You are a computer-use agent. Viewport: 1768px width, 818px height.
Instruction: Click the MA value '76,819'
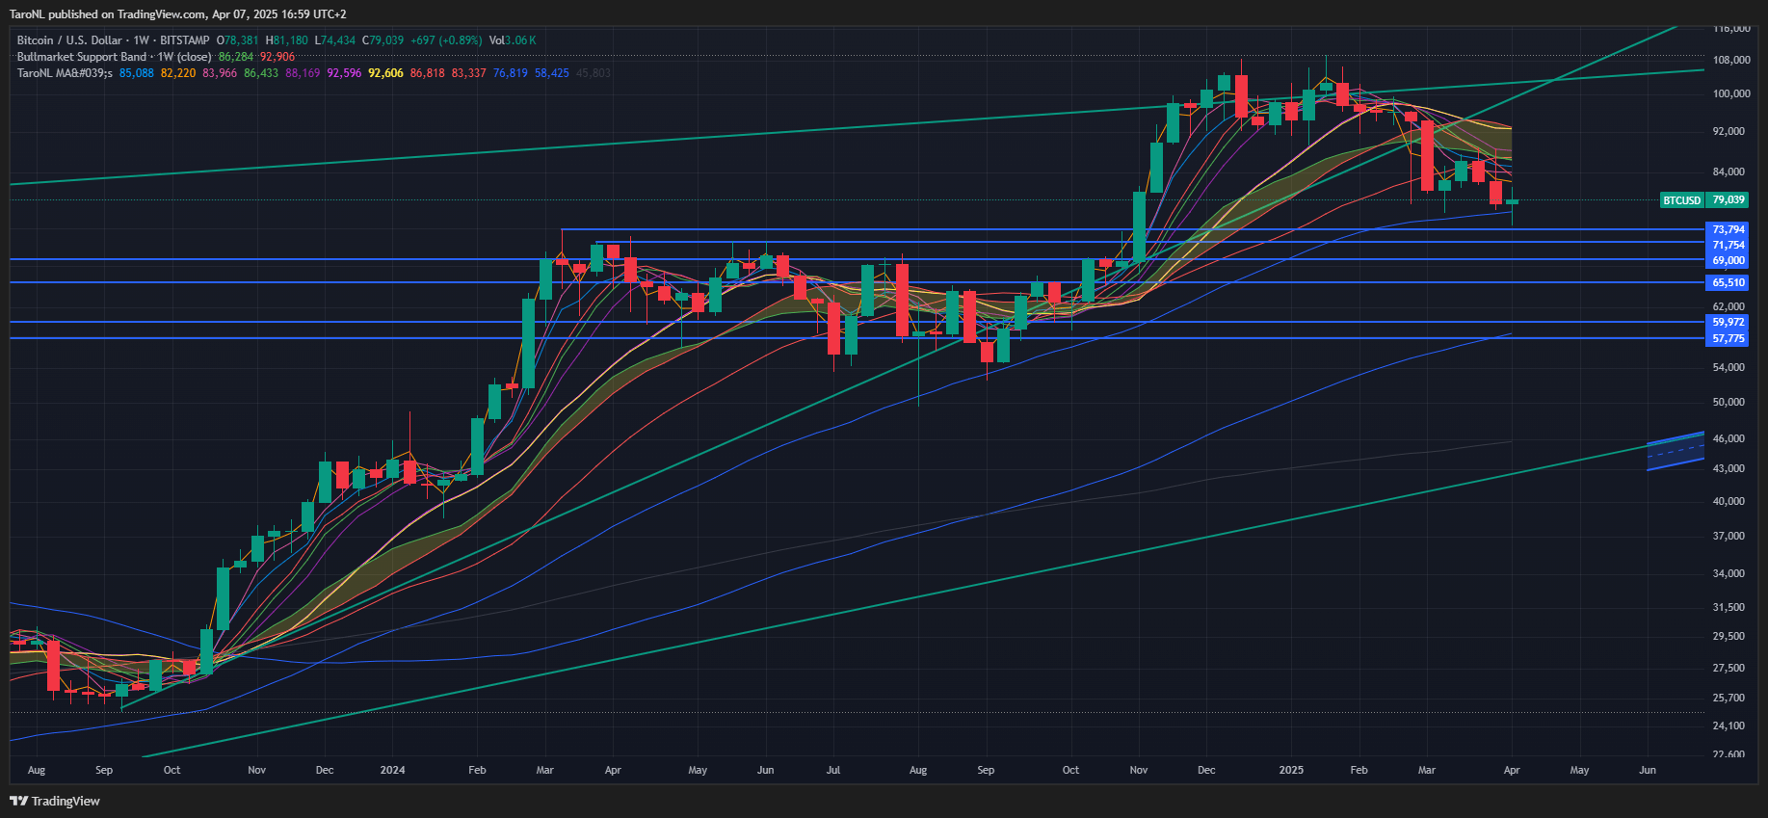pyautogui.click(x=511, y=73)
